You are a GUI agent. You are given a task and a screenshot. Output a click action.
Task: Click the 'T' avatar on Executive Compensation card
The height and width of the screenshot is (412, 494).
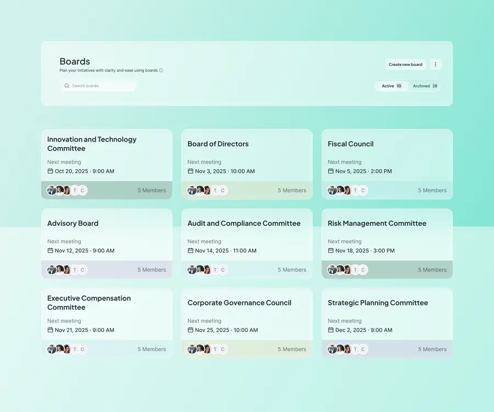(75, 349)
